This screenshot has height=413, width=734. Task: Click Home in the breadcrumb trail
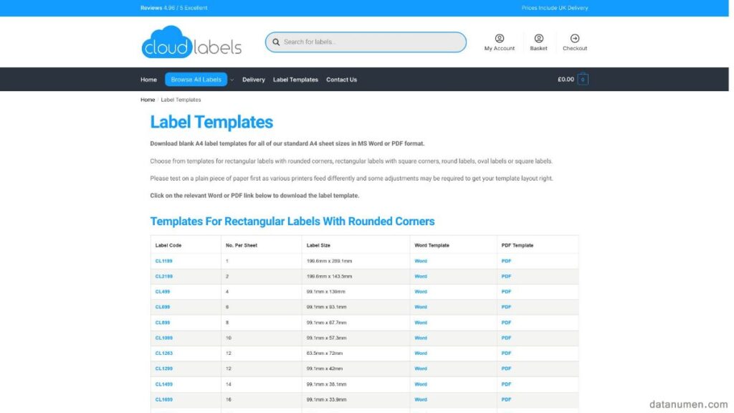[147, 99]
